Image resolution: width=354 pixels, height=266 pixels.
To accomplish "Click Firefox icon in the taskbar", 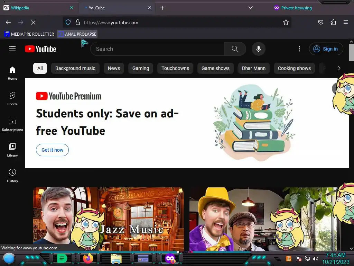I will (x=88, y=258).
